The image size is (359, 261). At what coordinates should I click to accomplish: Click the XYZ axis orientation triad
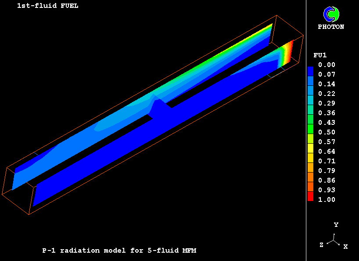coord(334,240)
